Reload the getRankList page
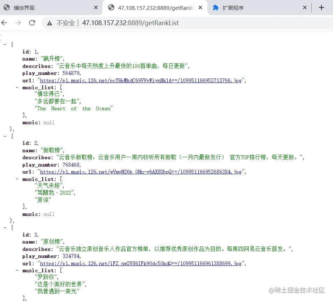The width and height of the screenshot is (333, 302). click(32, 23)
